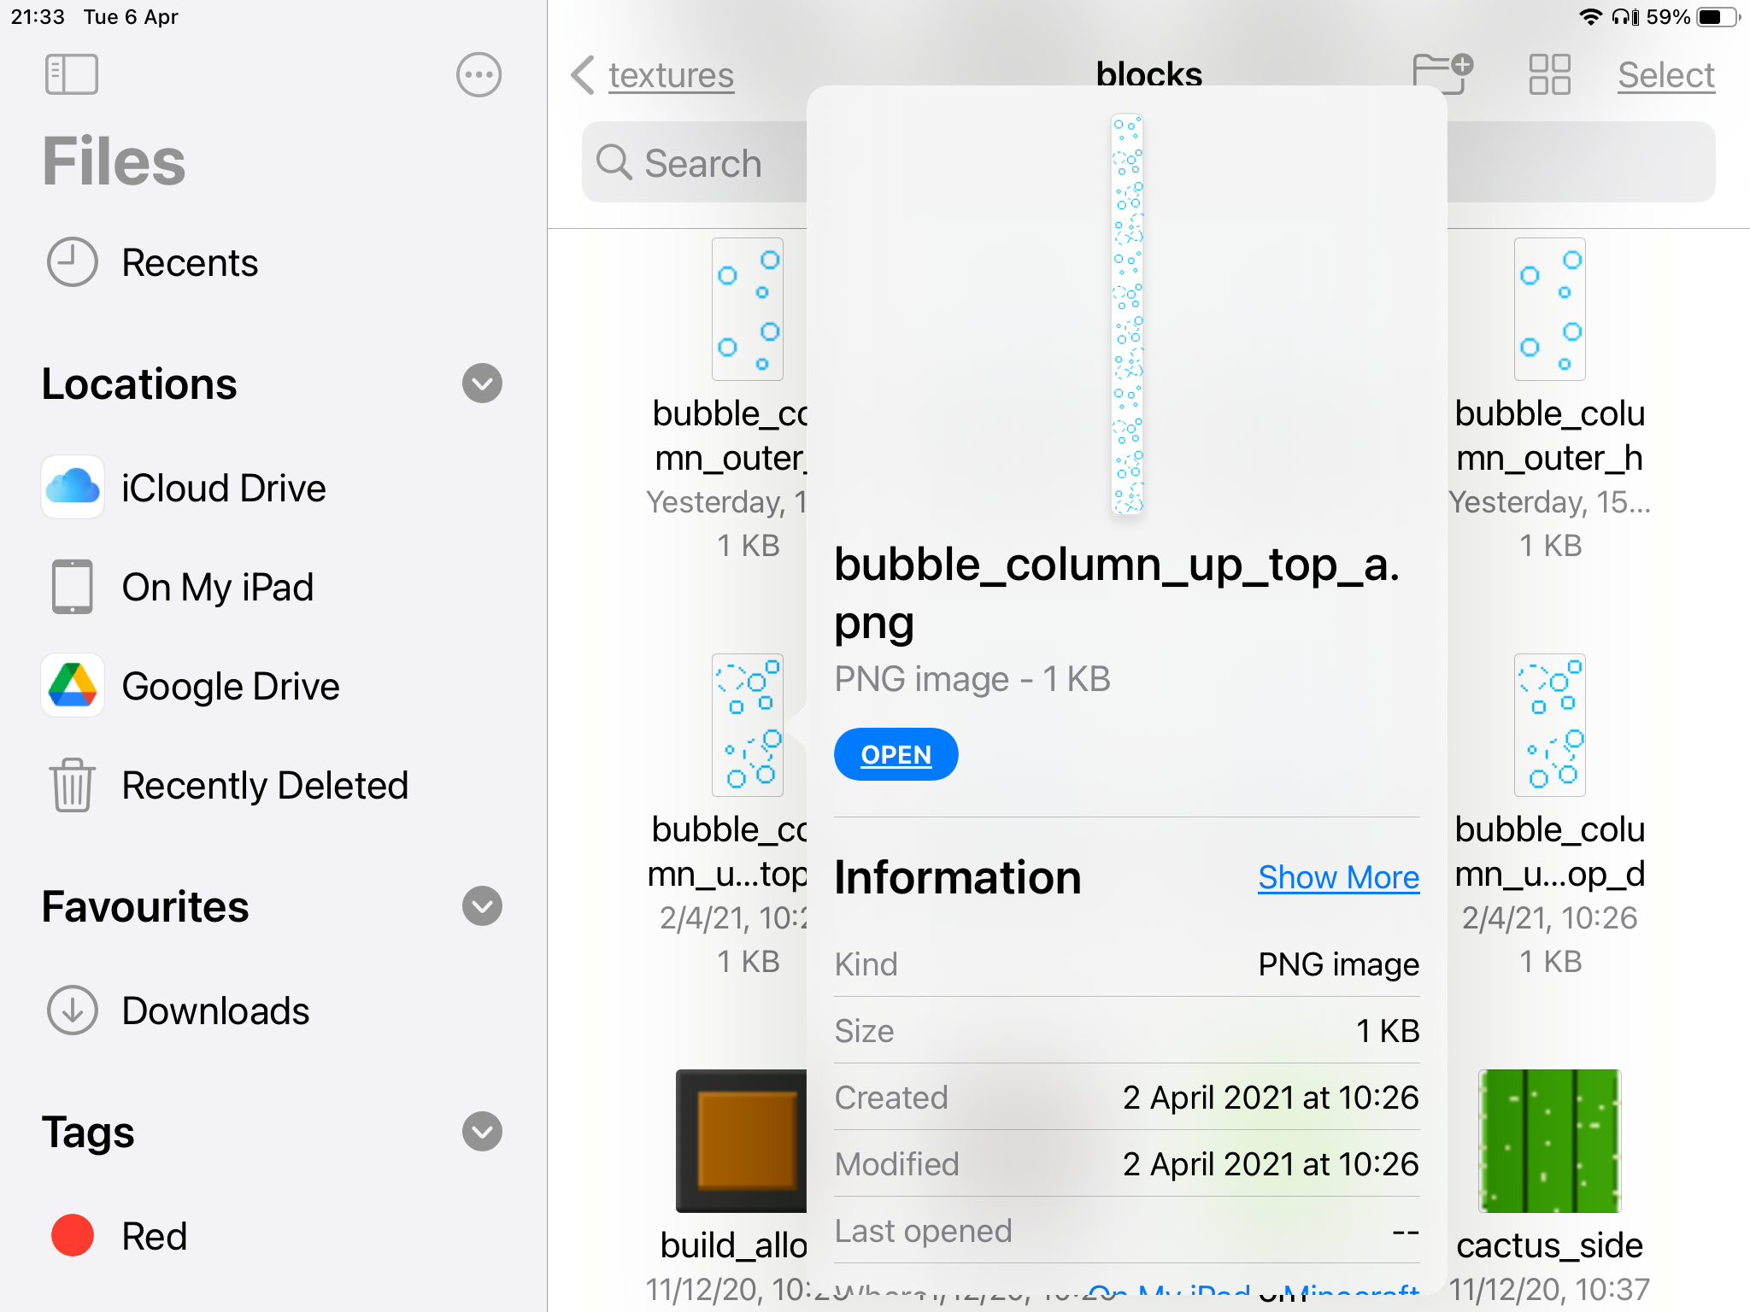
Task: Select On My iPad location
Action: (217, 588)
